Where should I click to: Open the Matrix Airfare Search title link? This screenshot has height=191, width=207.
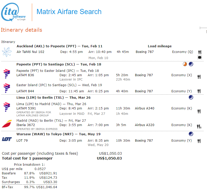pyautogui.click(x=69, y=12)
